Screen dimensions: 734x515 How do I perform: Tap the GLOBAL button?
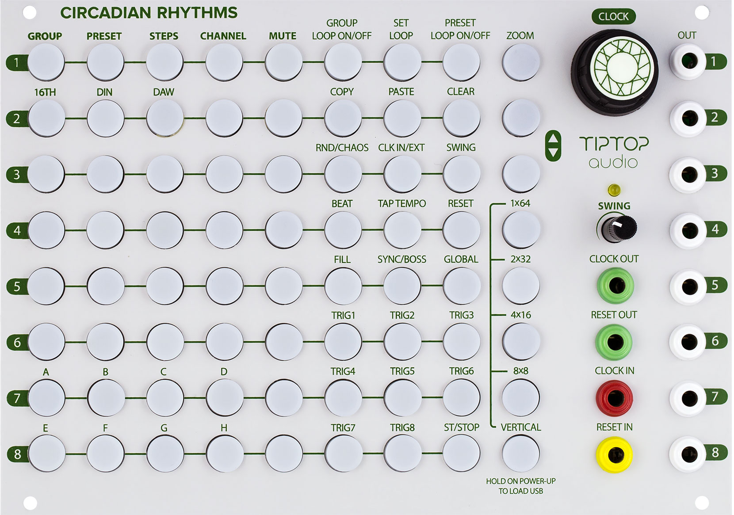[x=461, y=286]
